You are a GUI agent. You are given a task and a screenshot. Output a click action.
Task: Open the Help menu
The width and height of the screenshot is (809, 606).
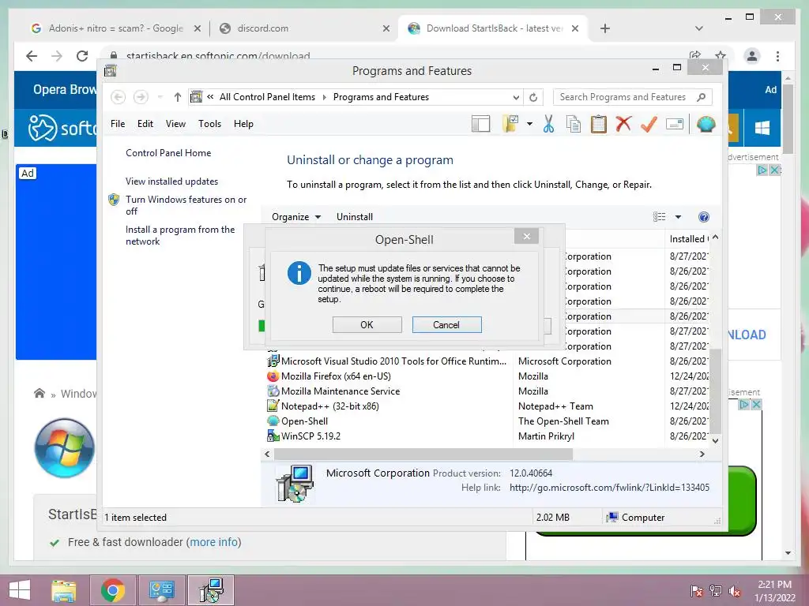pos(243,124)
